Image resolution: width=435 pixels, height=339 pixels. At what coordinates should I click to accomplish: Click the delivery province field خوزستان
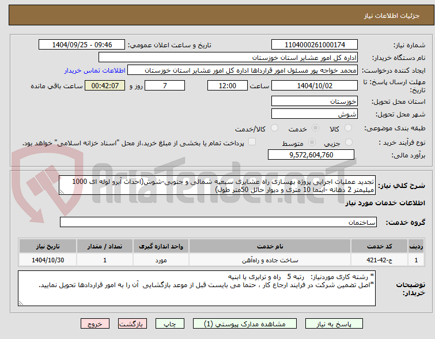pos(315,101)
